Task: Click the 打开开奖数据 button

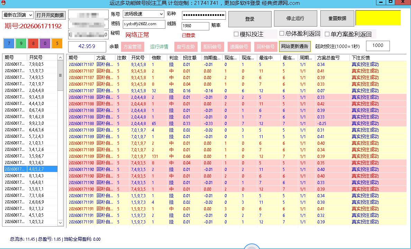Action: point(50,15)
